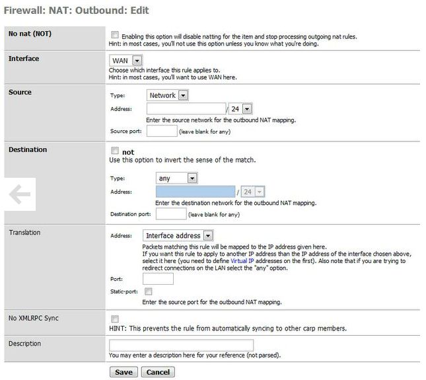Click the Source Address input field

[x=186, y=109]
